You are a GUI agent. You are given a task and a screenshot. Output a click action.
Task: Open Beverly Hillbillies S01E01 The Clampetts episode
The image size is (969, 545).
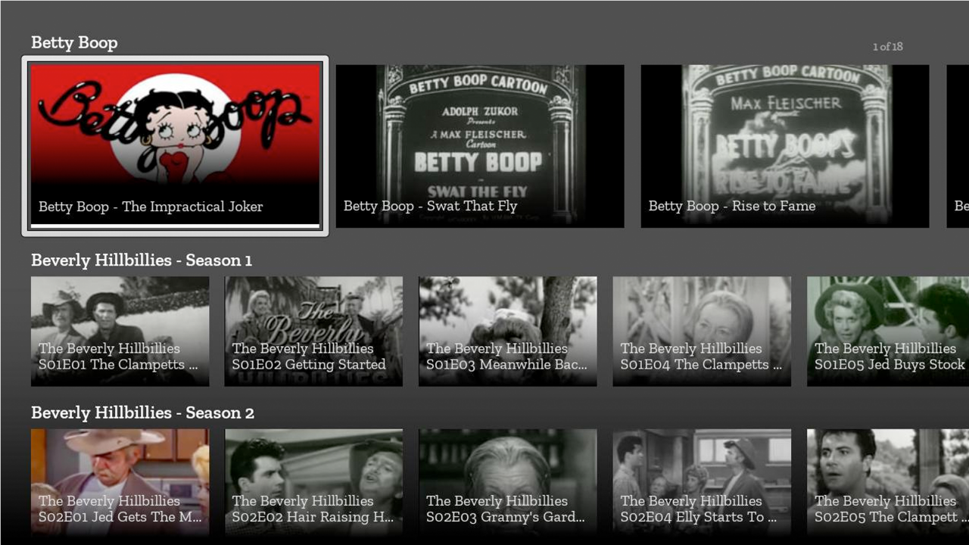(120, 331)
